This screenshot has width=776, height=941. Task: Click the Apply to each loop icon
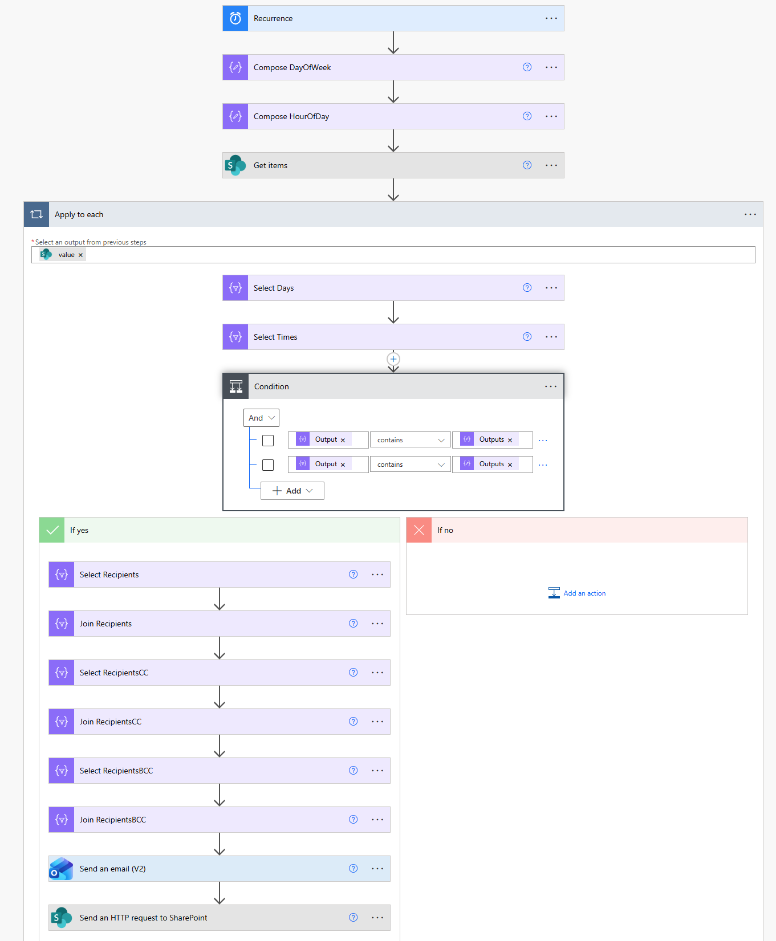click(36, 214)
